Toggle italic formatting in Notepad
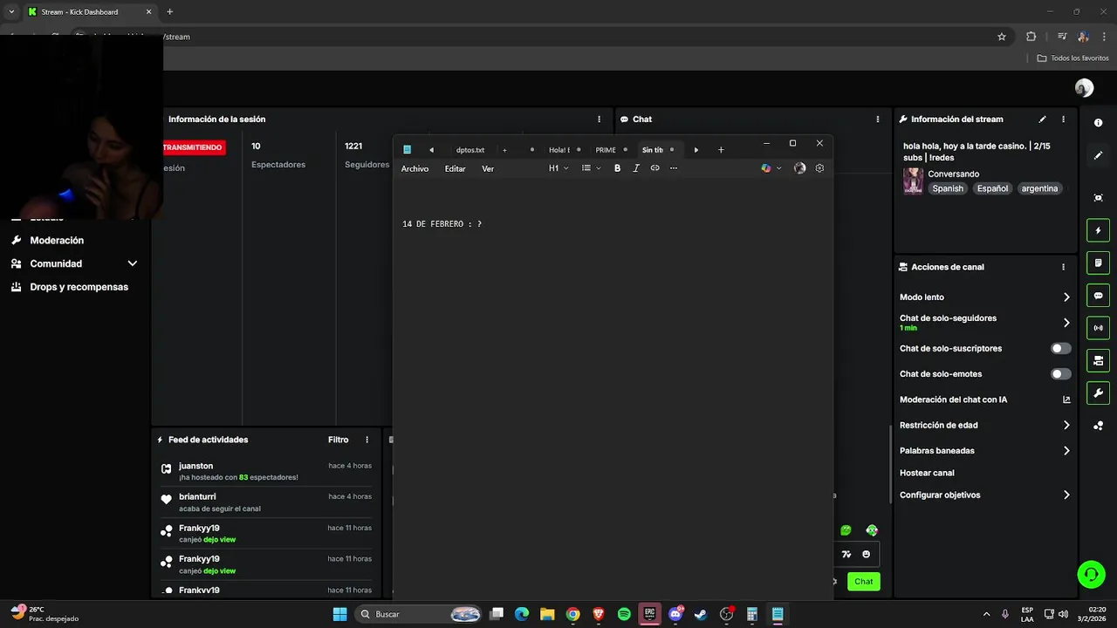This screenshot has height=628, width=1117. click(636, 168)
